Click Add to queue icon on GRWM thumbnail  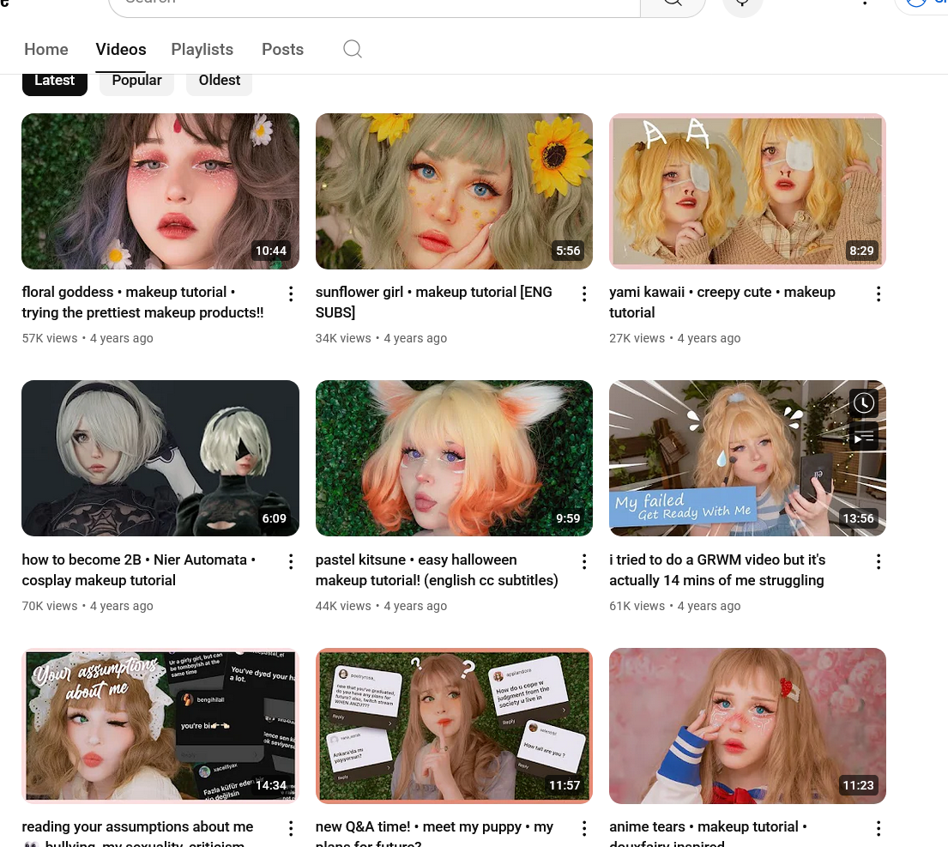click(x=863, y=439)
